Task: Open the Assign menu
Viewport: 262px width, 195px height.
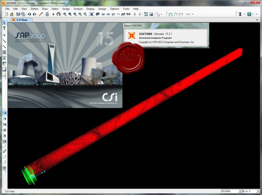Action: (66, 9)
